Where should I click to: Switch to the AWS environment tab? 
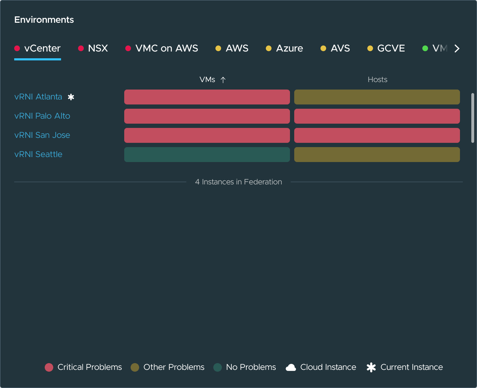pyautogui.click(x=232, y=48)
